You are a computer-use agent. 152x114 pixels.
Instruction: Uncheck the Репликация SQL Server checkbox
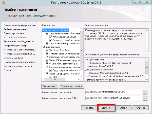[51, 37]
